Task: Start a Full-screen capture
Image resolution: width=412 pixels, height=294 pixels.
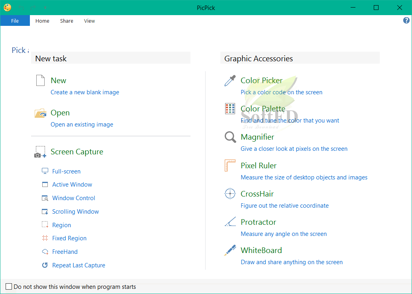Action: point(66,171)
